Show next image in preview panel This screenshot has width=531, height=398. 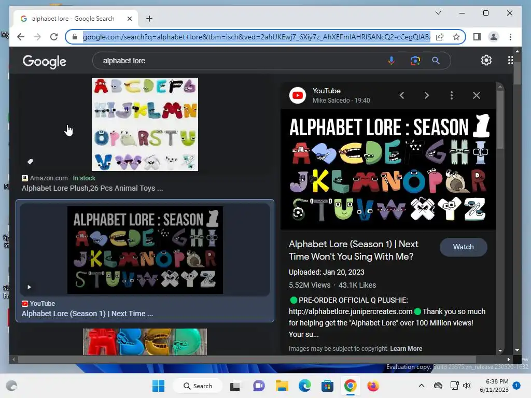point(427,95)
